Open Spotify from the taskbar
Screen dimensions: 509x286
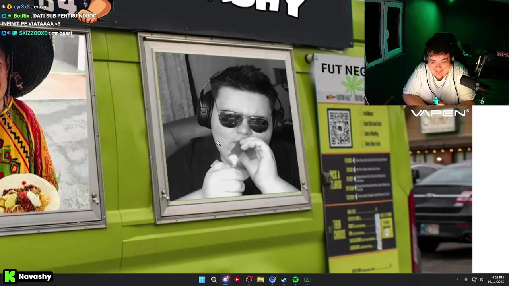[x=295, y=280]
